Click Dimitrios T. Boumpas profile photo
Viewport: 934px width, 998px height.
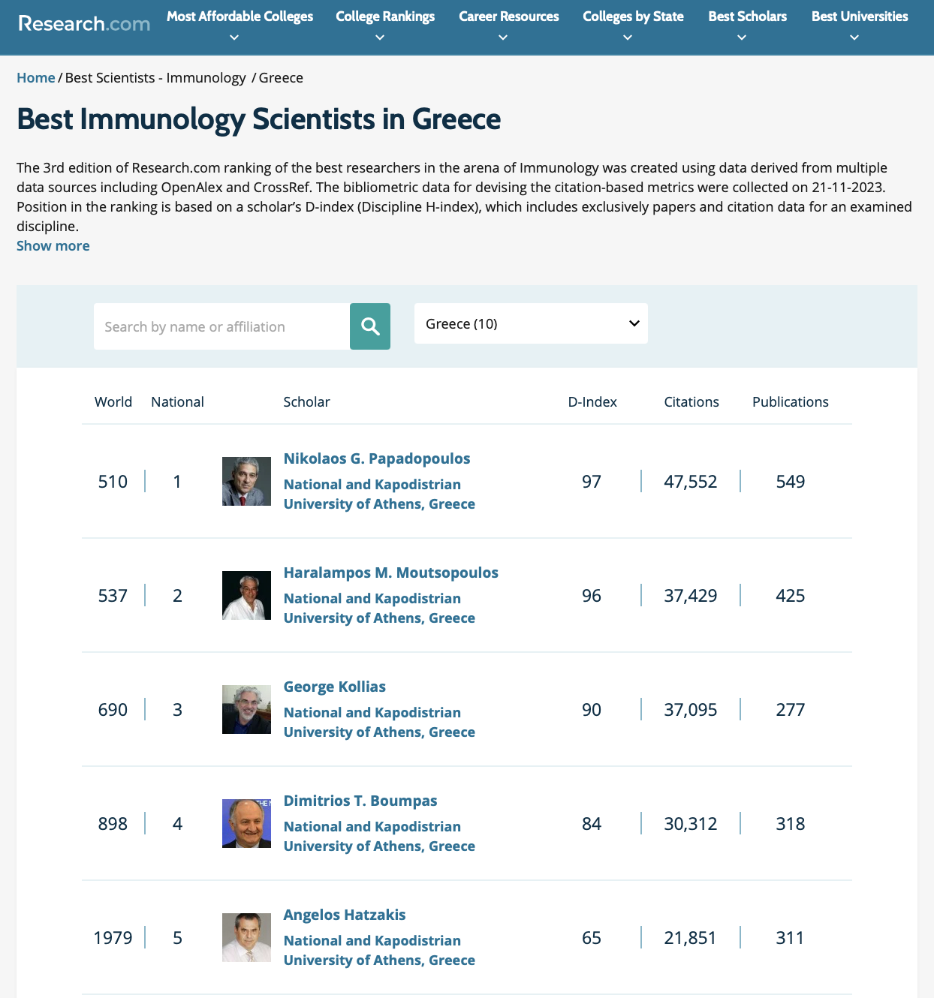tap(246, 823)
